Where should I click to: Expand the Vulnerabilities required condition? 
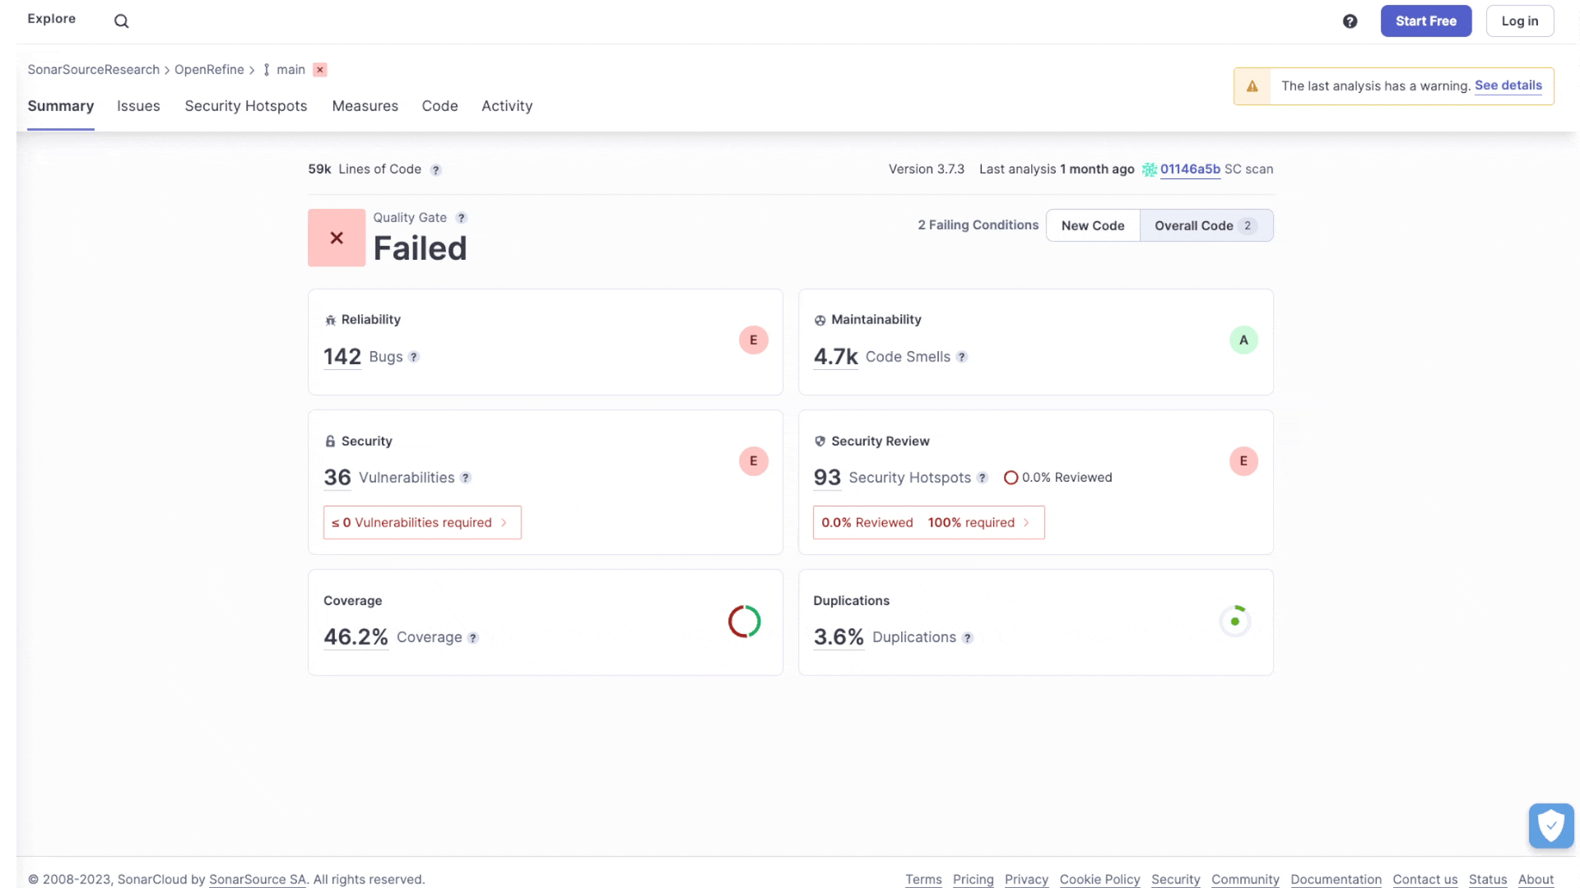pos(421,523)
